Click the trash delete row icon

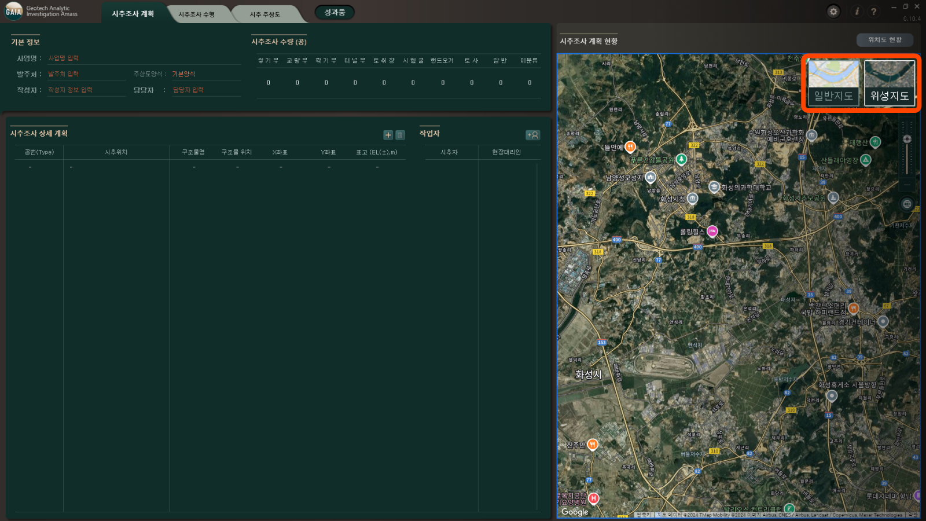pos(400,135)
